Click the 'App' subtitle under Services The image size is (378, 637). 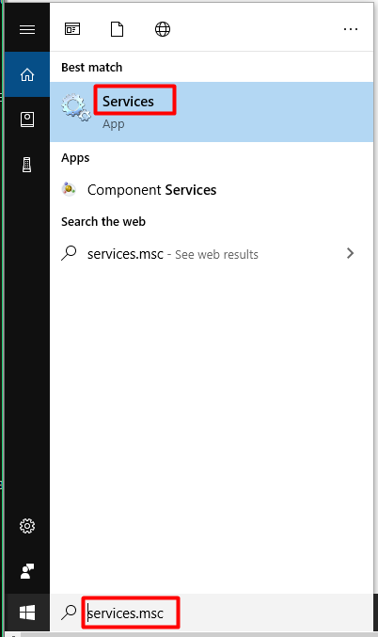coord(113,124)
